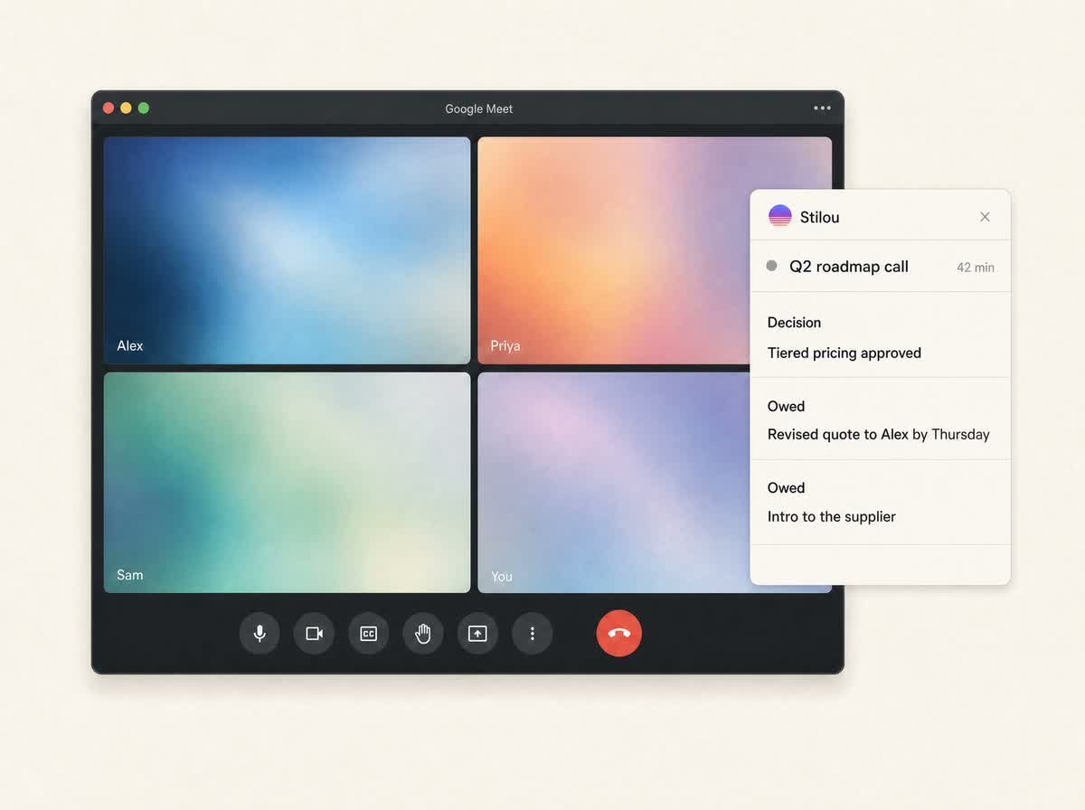The height and width of the screenshot is (810, 1085).
Task: Click the gray status dot beside Q2 roadmap call
Action: (x=771, y=266)
